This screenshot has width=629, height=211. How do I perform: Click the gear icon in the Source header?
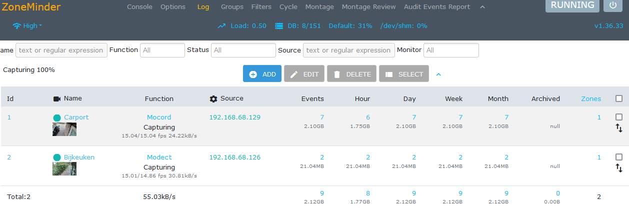point(213,99)
